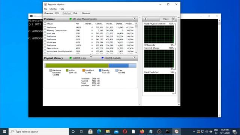Open Task View on the taskbar
The height and width of the screenshot is (135, 240).
81,132
